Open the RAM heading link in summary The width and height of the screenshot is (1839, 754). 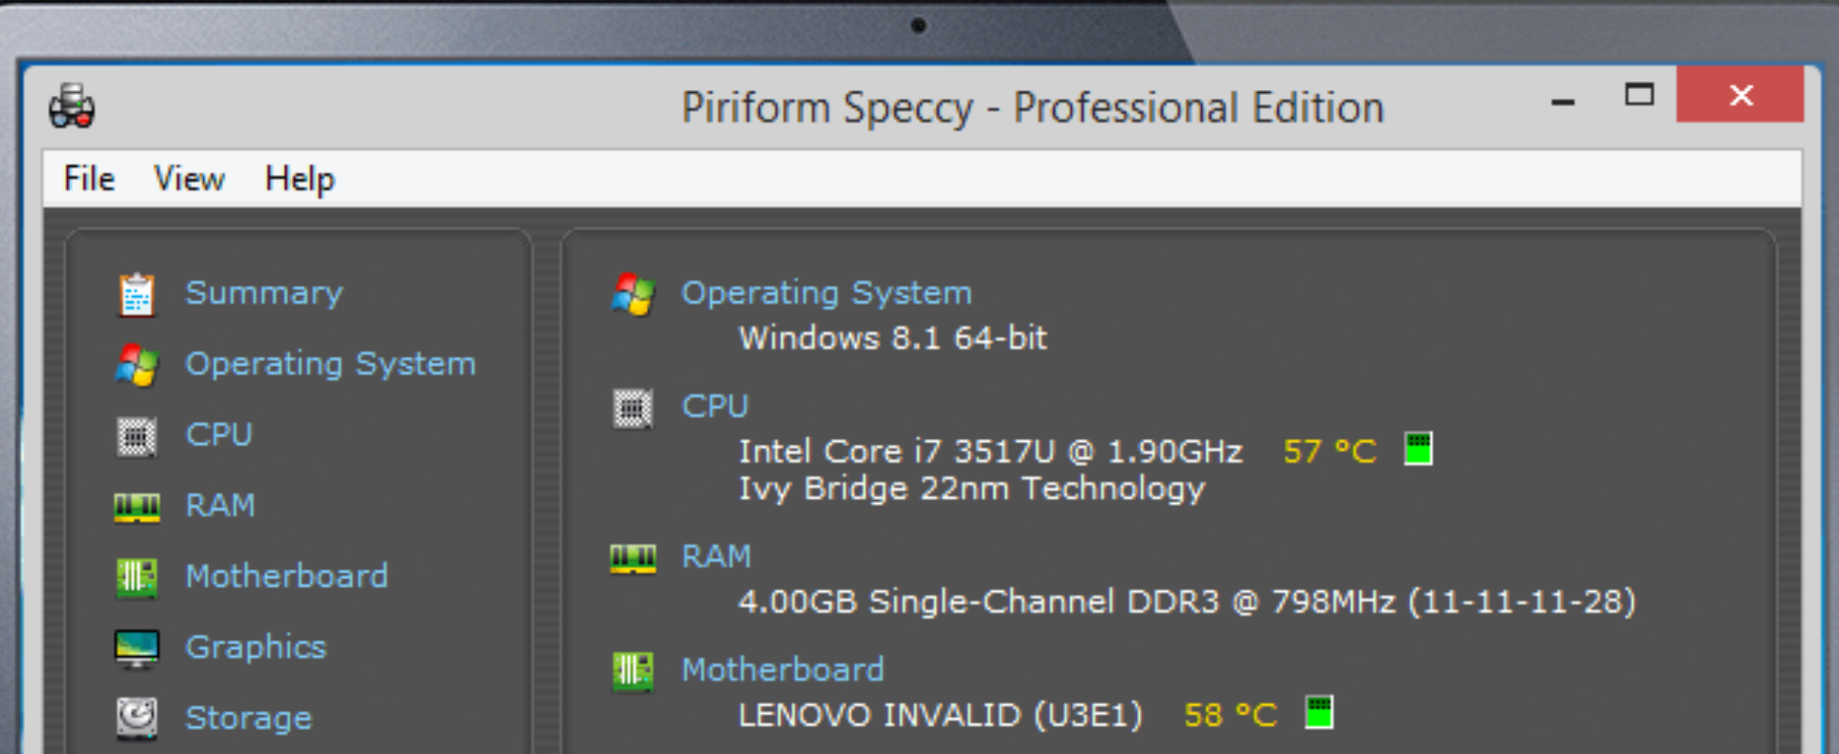[715, 557]
